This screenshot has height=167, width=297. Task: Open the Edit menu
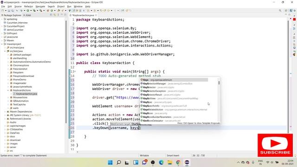[10, 6]
